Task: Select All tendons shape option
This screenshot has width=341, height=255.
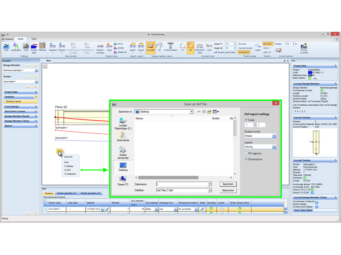Action: (244, 52)
